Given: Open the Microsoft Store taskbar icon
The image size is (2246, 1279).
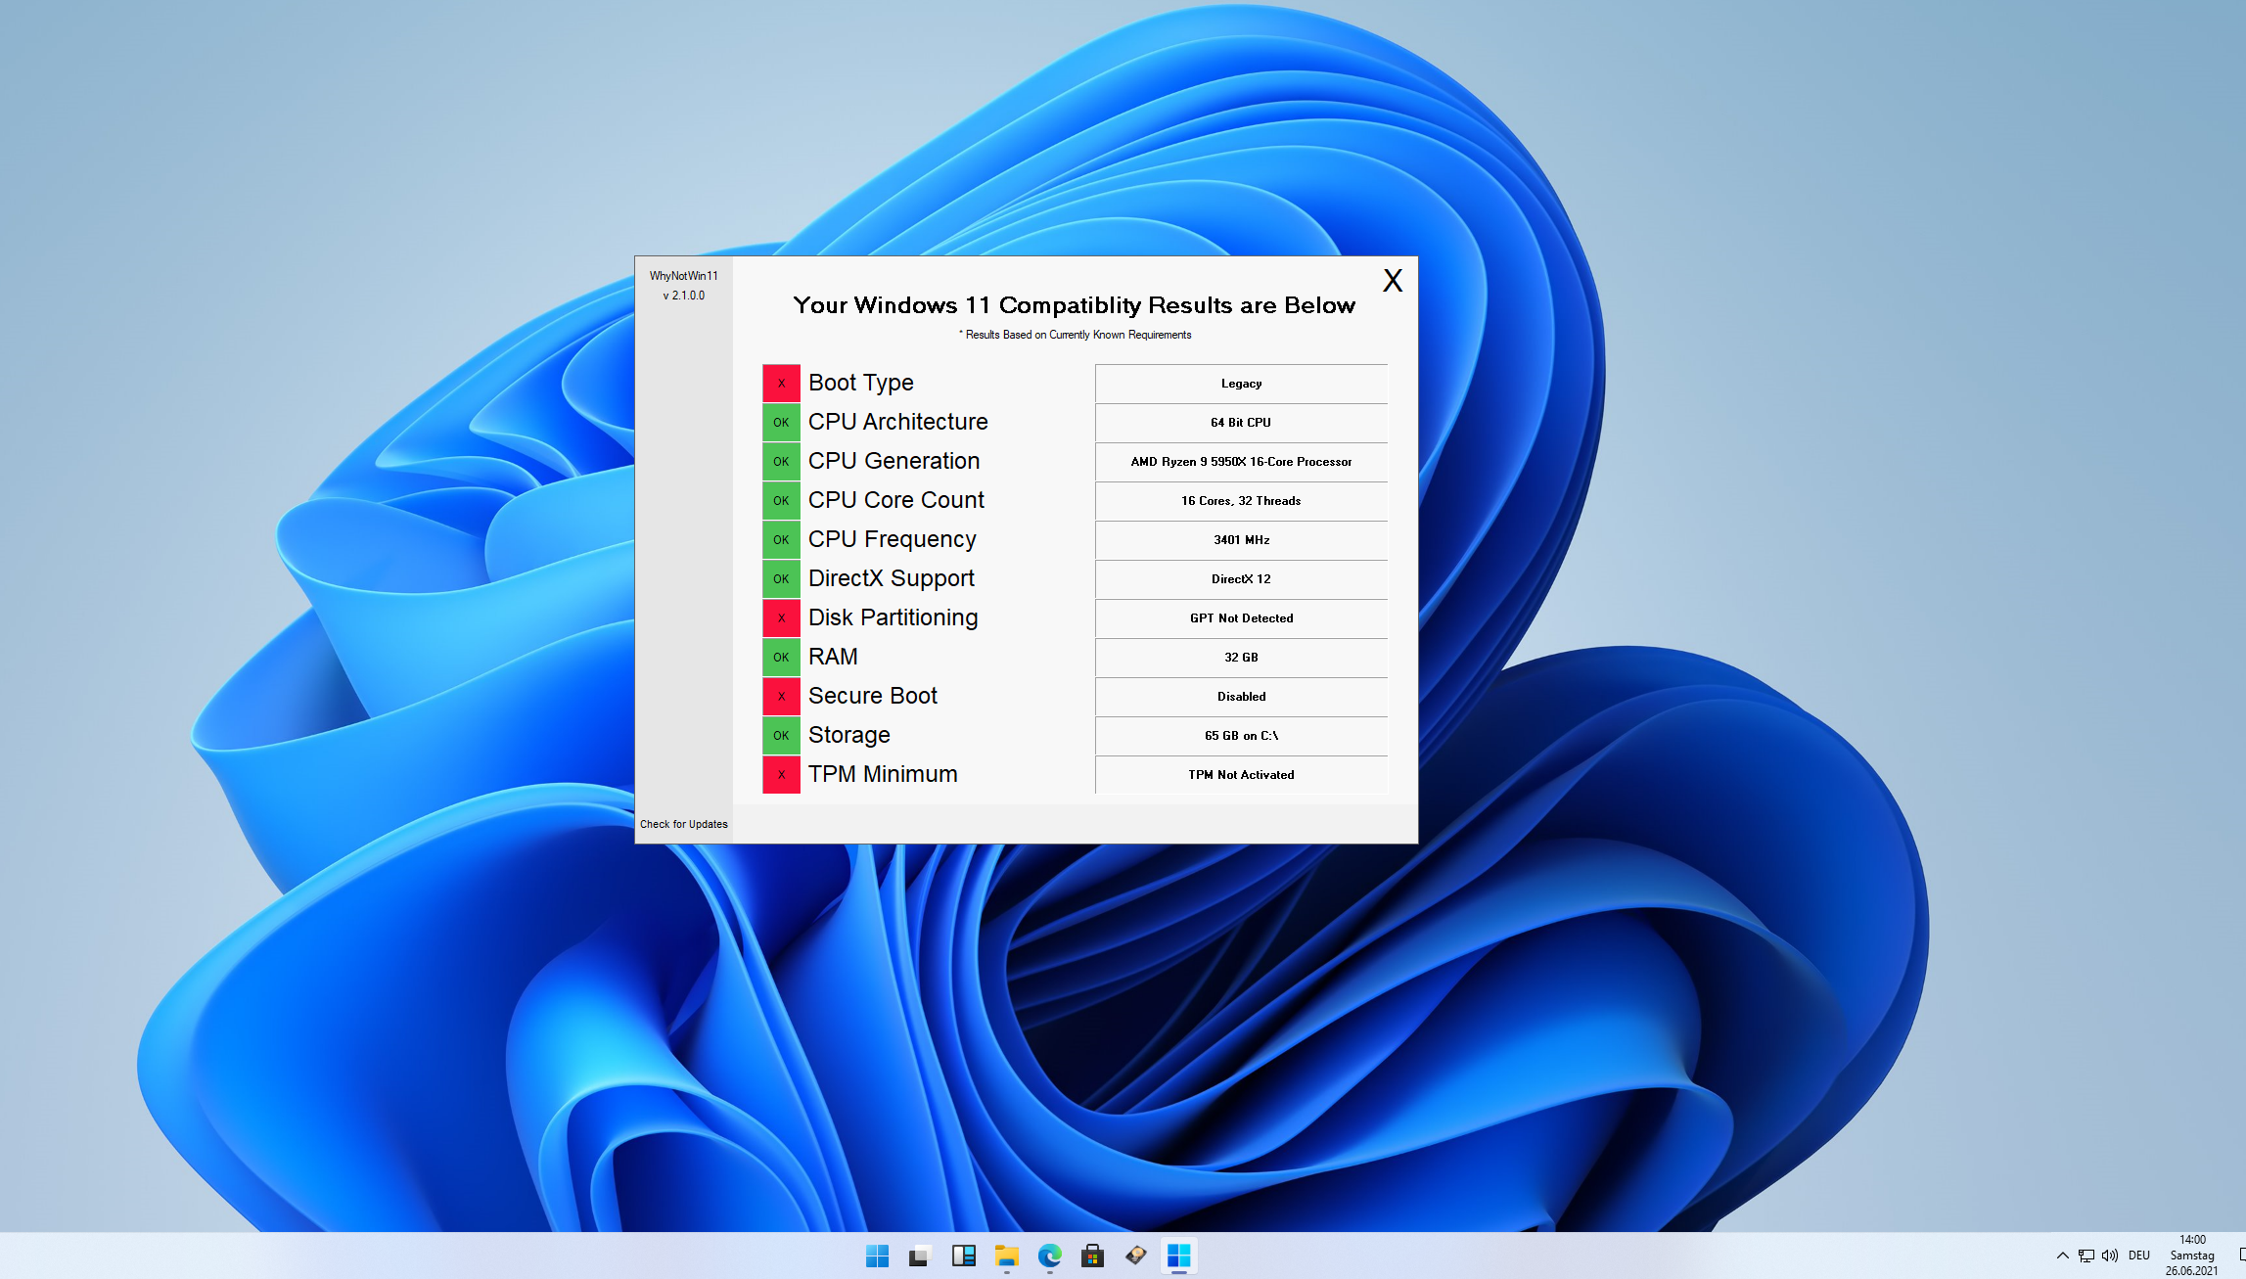Looking at the screenshot, I should (x=1092, y=1256).
